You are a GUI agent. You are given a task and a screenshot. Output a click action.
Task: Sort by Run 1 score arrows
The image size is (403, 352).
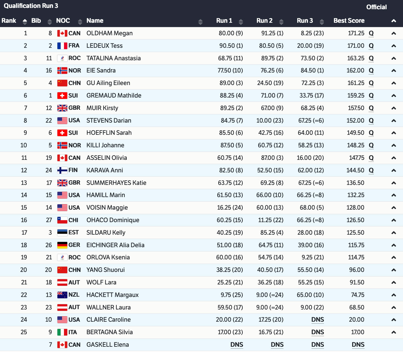[241, 22]
